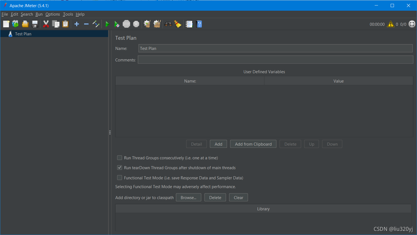
Task: Click the Add from Clipboard button
Action: [x=253, y=144]
